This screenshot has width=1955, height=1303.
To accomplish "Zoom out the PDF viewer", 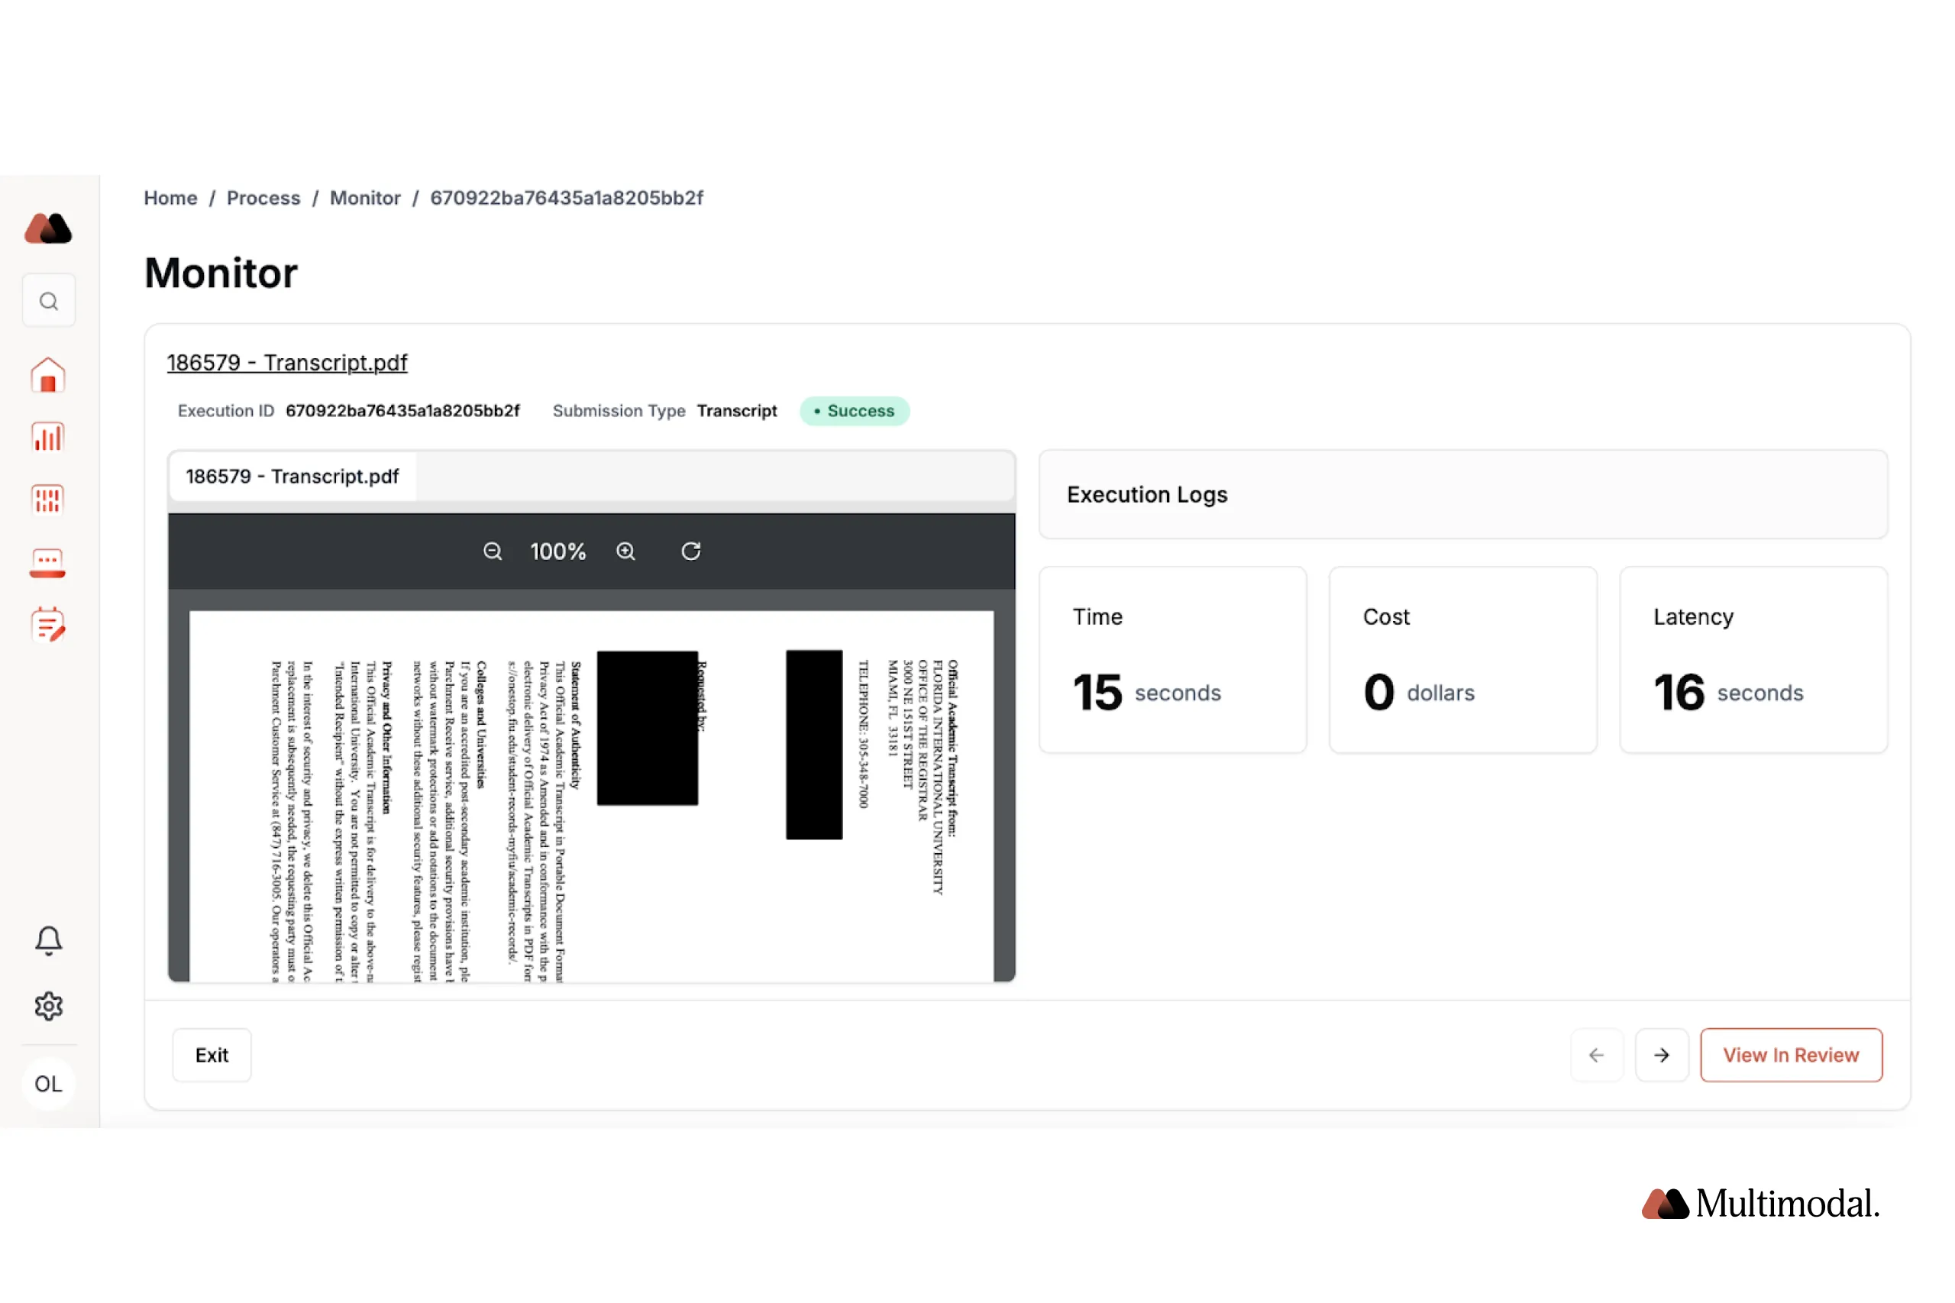I will tap(493, 551).
